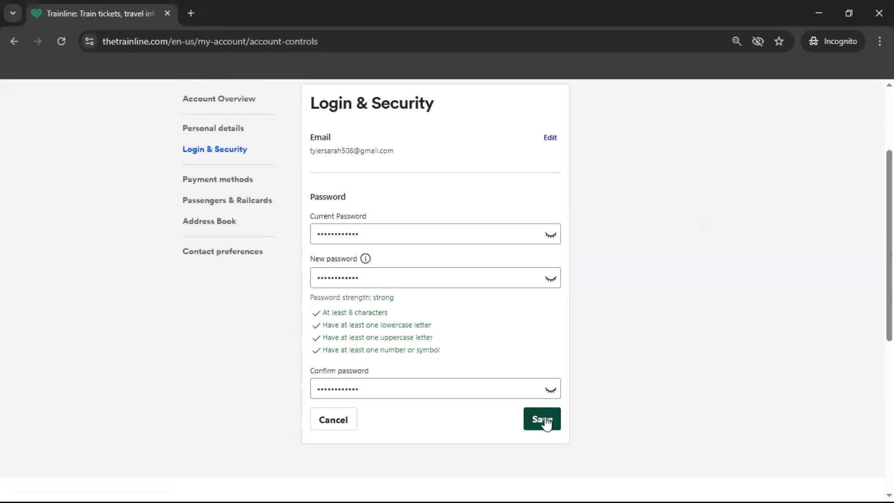894x503 pixels.
Task: Open Chrome's three-dot menu
Action: [x=880, y=41]
